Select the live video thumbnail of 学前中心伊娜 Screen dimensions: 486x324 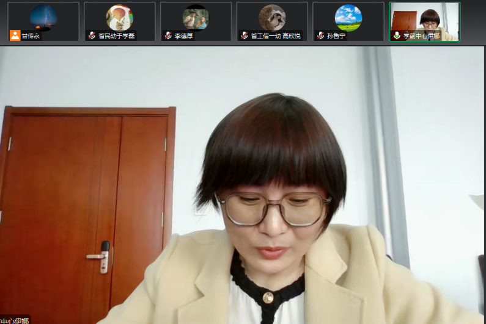click(425, 22)
